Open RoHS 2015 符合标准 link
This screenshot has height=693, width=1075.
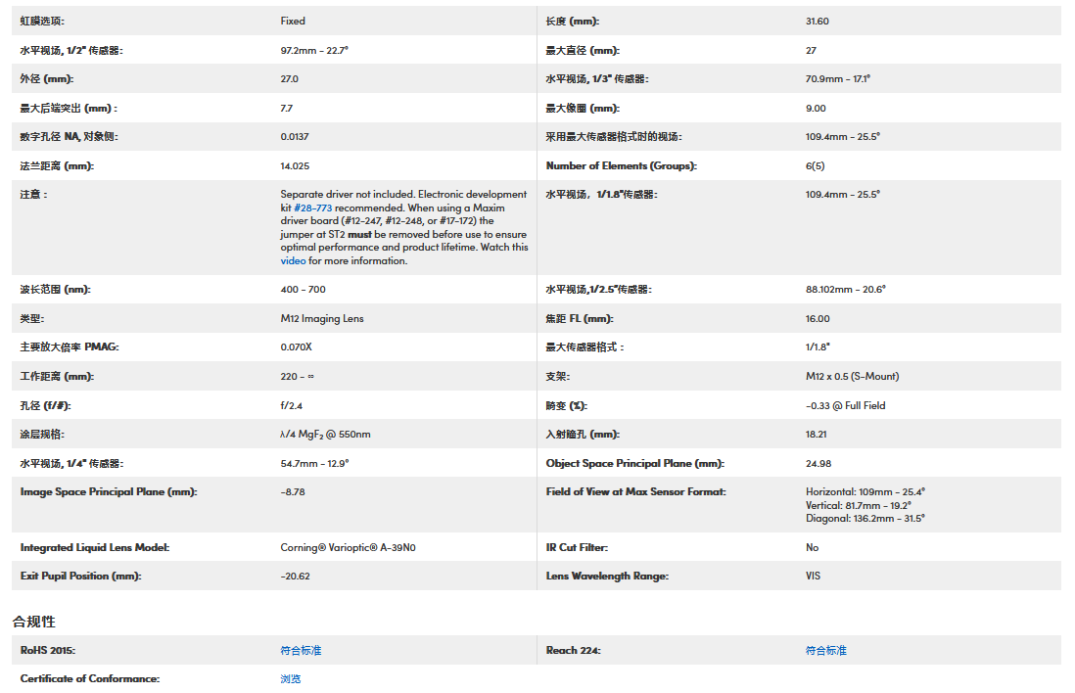[x=301, y=650]
